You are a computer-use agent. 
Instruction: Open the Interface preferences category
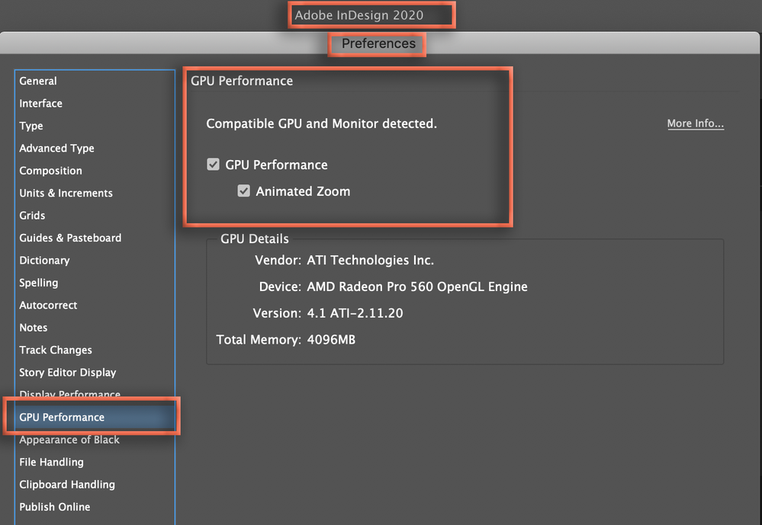pos(41,104)
